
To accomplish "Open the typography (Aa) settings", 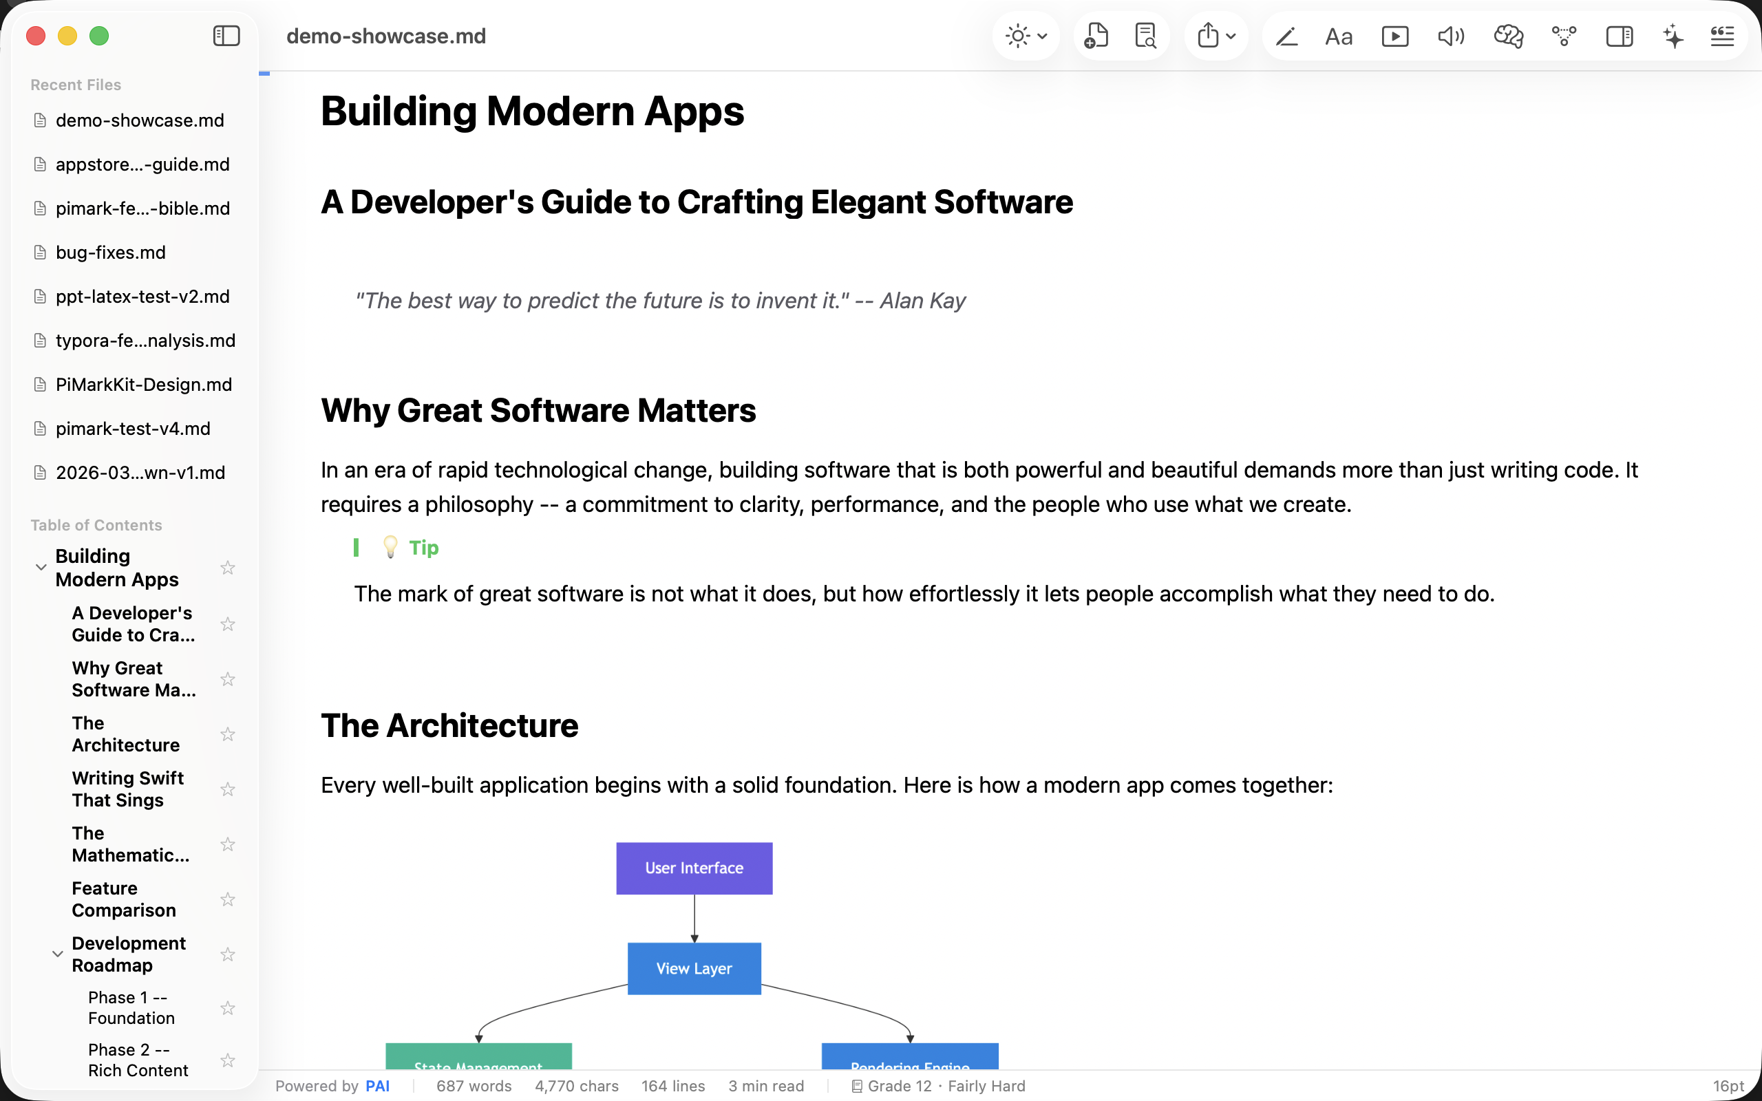I will (x=1338, y=36).
